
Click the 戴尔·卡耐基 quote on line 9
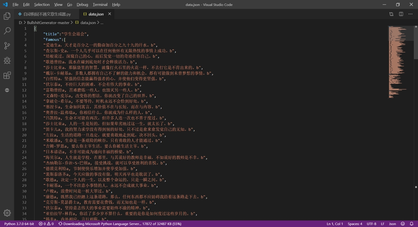[128, 73]
